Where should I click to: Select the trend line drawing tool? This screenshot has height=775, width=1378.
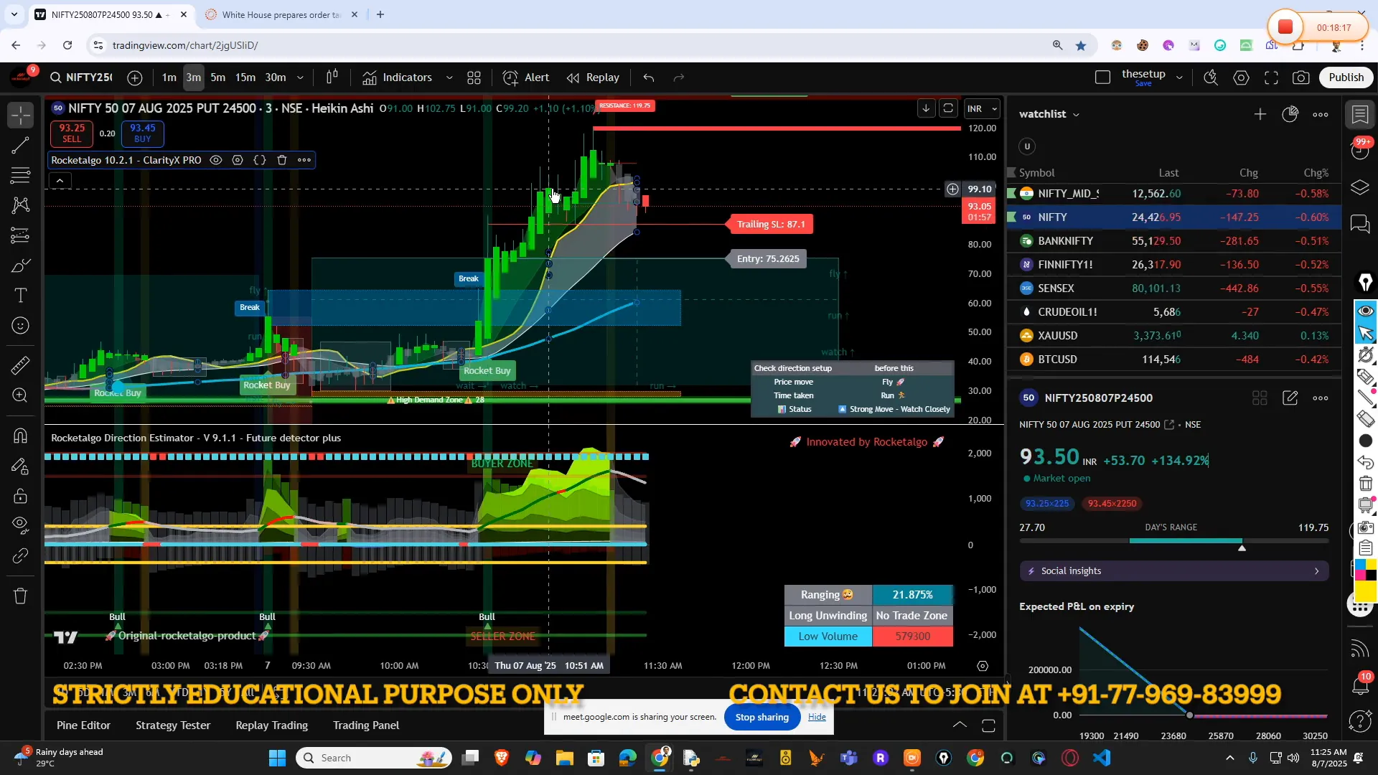click(x=21, y=146)
